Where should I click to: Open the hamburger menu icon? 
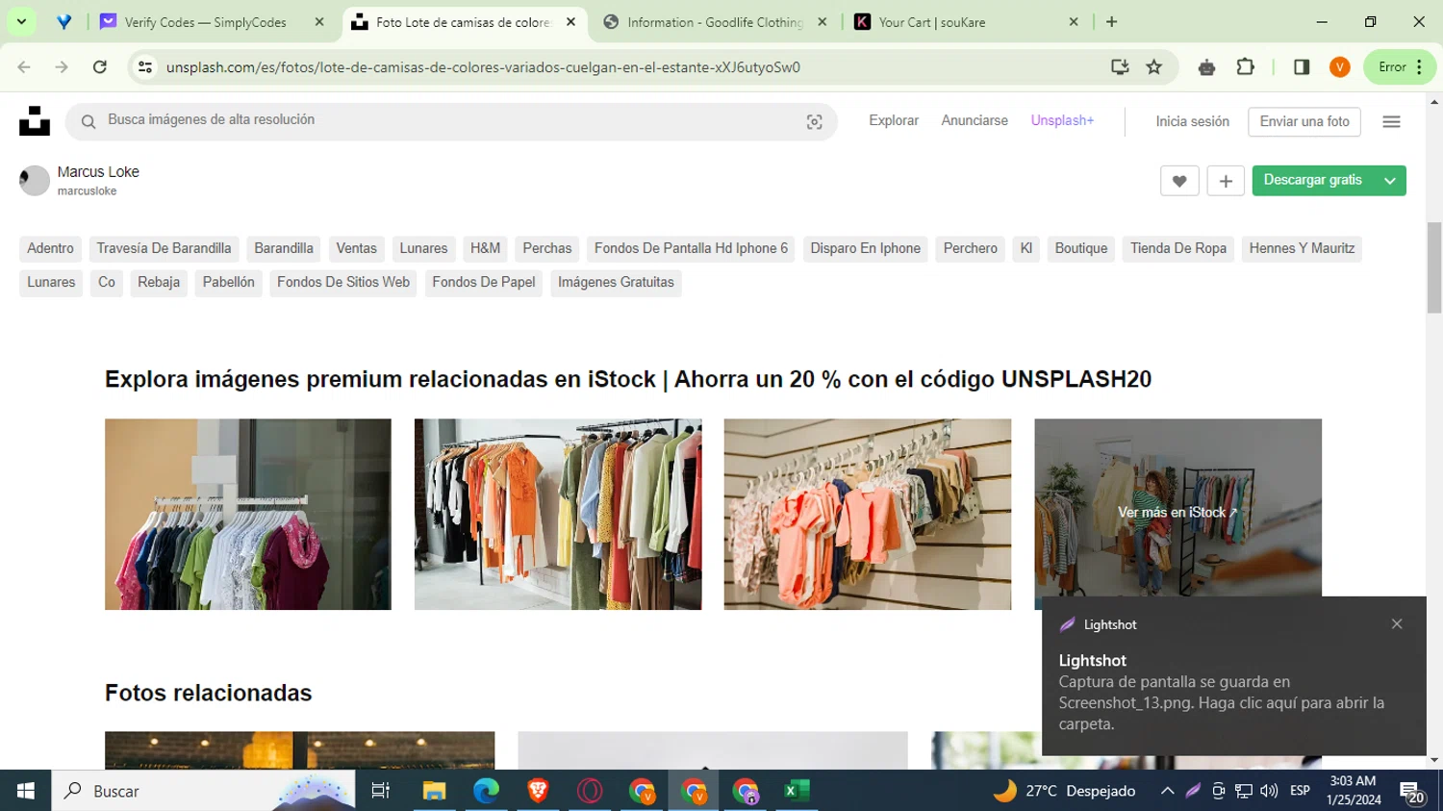(x=1391, y=121)
